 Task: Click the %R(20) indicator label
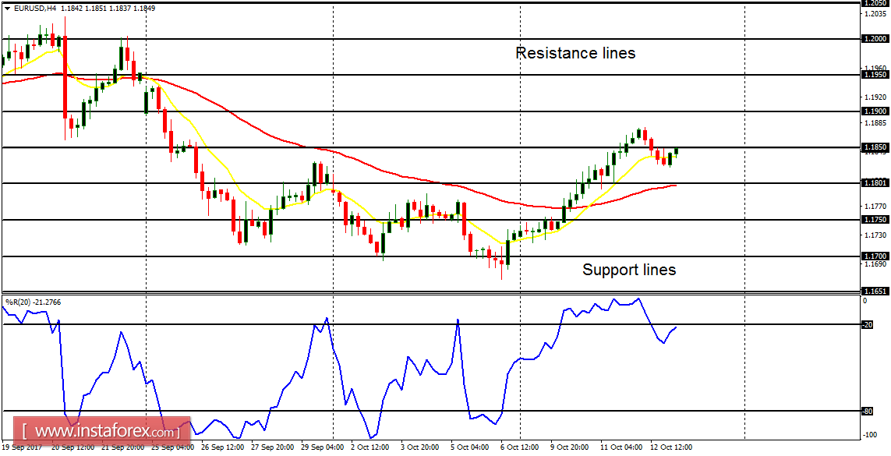click(x=23, y=301)
